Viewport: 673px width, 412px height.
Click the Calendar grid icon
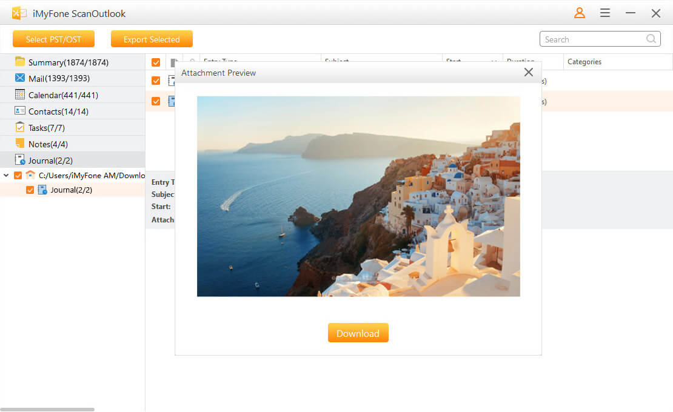click(x=20, y=95)
